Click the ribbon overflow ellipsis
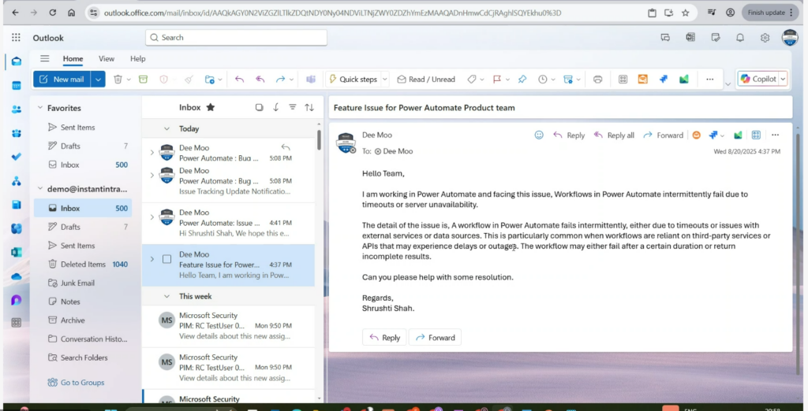The width and height of the screenshot is (808, 411). tap(709, 80)
